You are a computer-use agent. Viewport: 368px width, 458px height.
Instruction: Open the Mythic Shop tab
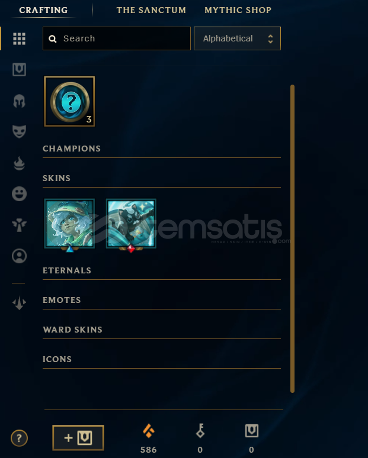pos(238,10)
